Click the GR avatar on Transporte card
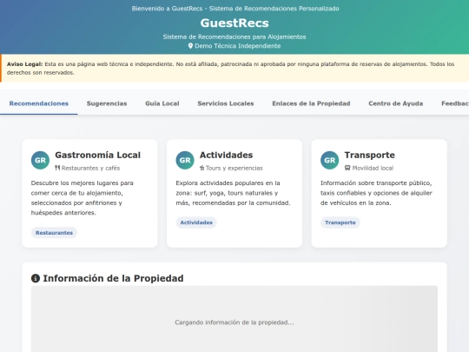The height and width of the screenshot is (352, 469). (x=330, y=160)
